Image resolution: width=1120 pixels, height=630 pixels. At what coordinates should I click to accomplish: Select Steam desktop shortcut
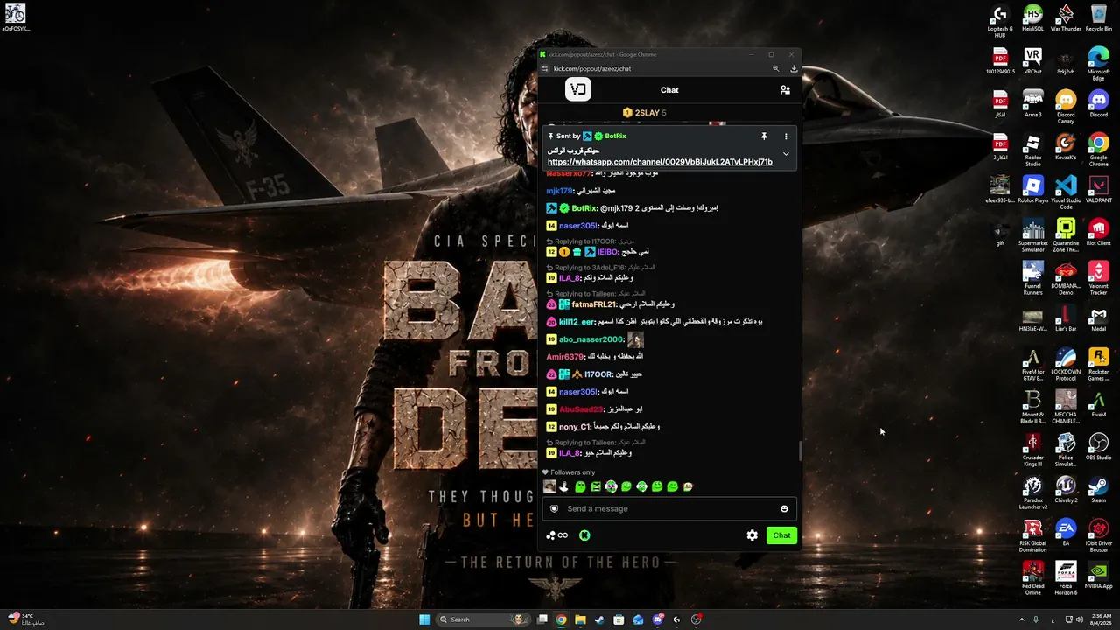[1099, 490]
